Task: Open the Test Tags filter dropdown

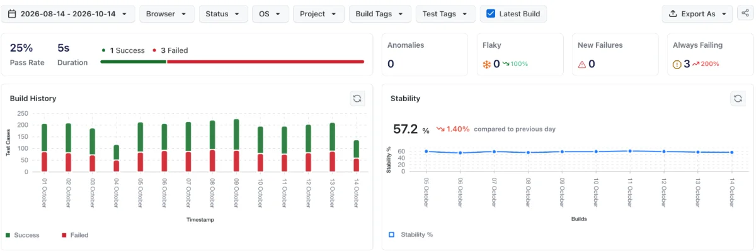Action: (445, 14)
